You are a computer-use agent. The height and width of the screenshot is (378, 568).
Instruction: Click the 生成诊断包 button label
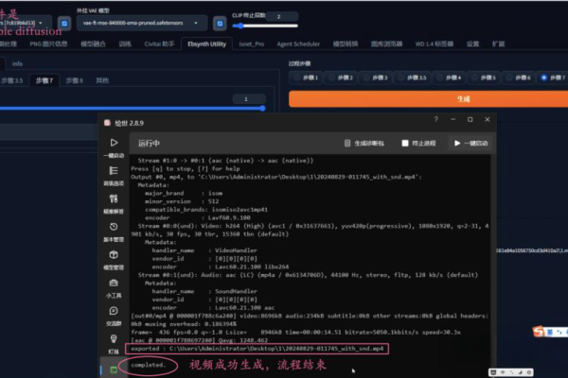(x=369, y=144)
